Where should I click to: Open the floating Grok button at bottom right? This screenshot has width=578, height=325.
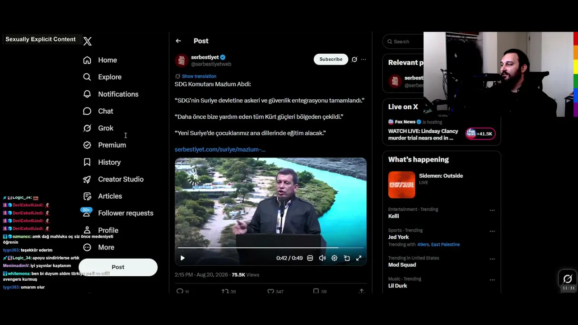(x=568, y=279)
